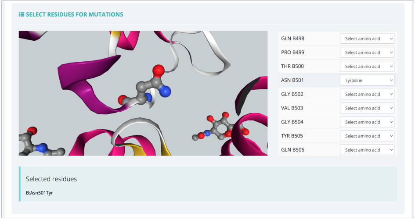Open amino acid dropdown for GLY B502
The width and height of the screenshot is (415, 219).
[x=367, y=94]
